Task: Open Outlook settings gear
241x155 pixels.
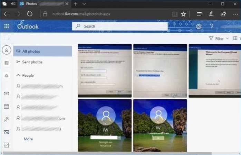Action: [199, 26]
